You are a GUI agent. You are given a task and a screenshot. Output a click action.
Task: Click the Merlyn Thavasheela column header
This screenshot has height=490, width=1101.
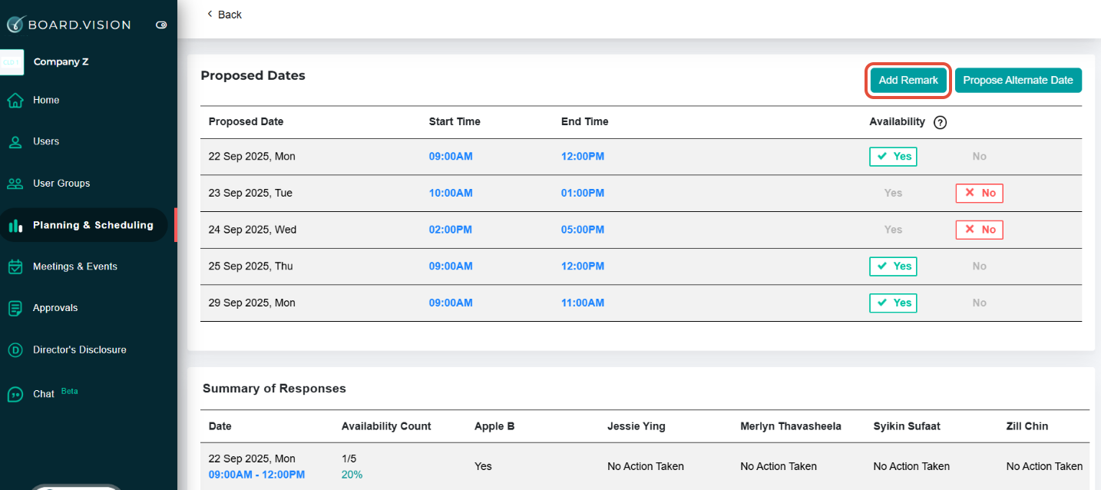click(x=791, y=426)
